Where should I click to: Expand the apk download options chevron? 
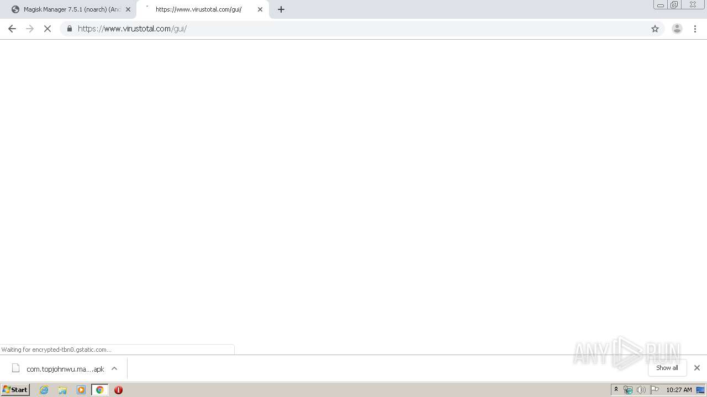click(x=114, y=368)
